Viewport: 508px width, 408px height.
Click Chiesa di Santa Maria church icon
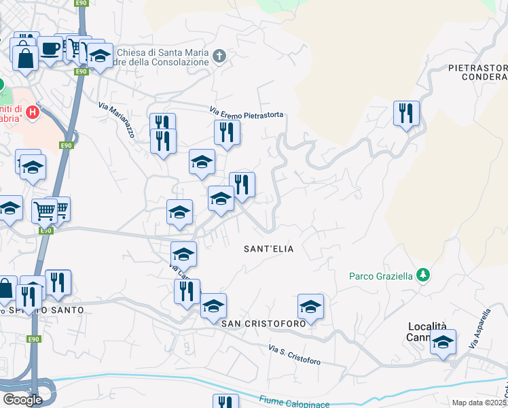(x=219, y=56)
